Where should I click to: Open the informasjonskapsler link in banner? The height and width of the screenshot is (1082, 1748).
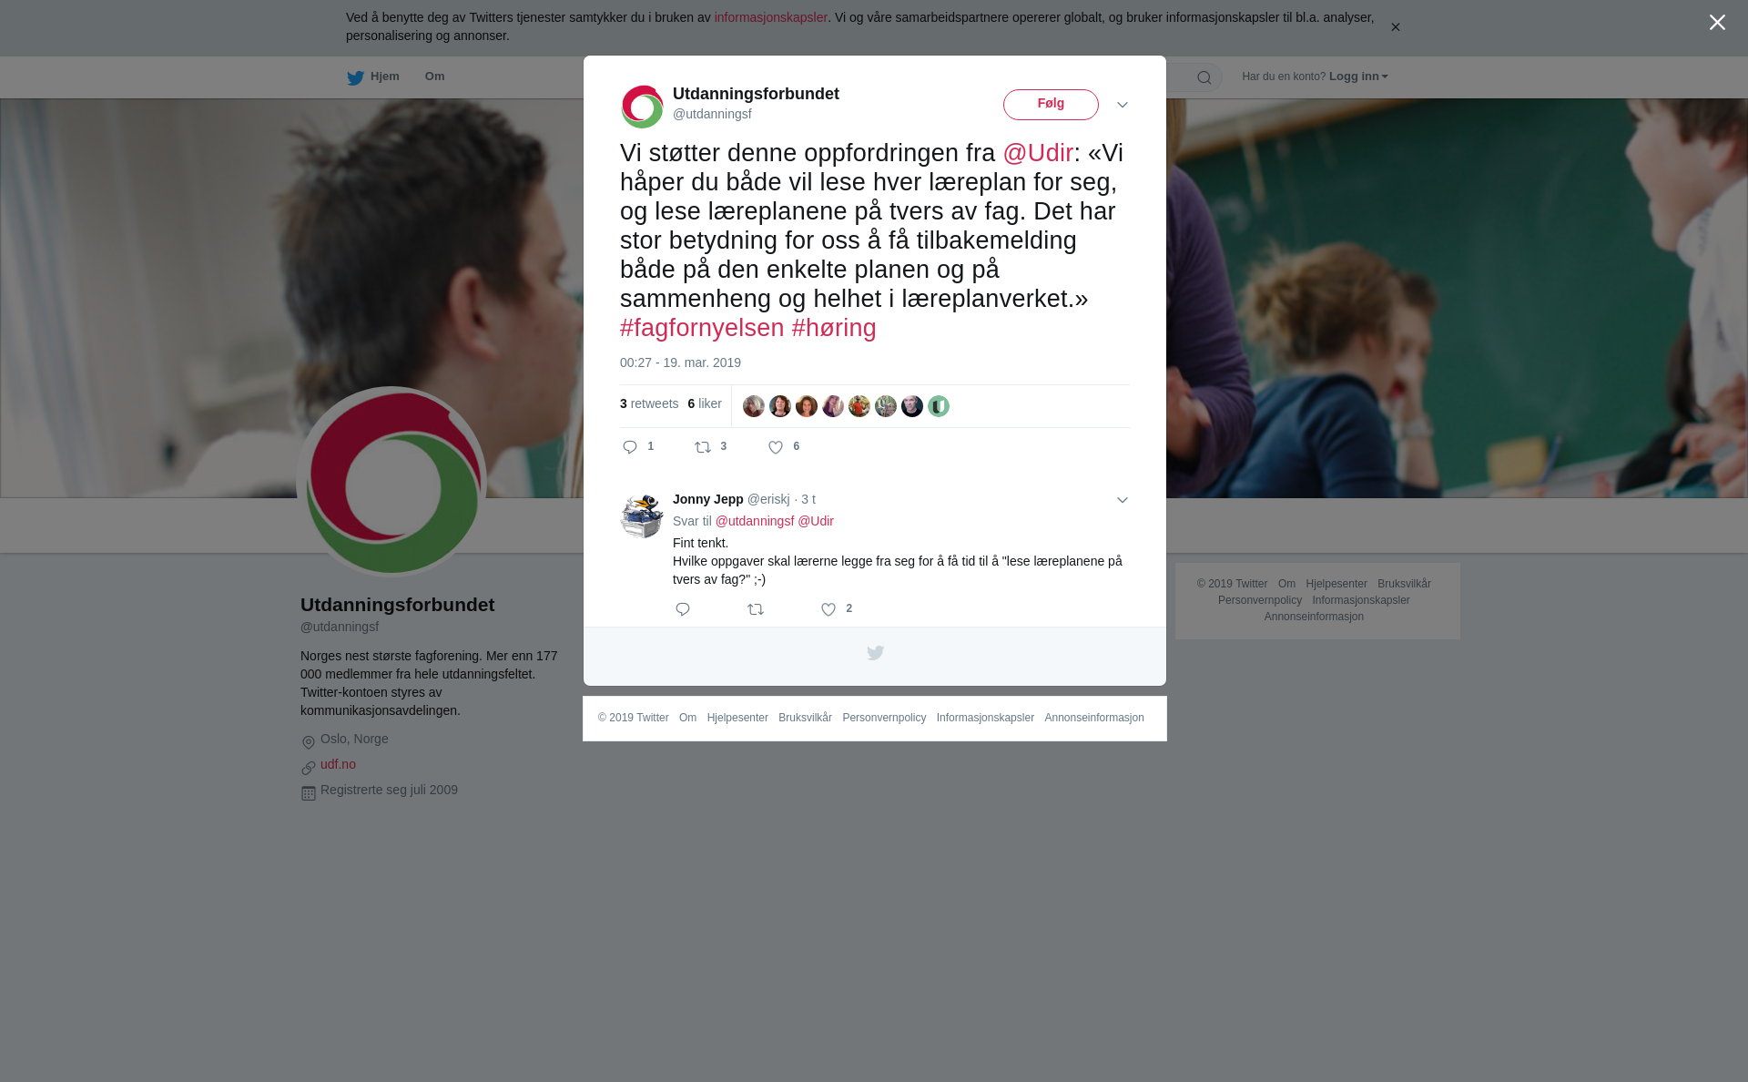(x=770, y=17)
